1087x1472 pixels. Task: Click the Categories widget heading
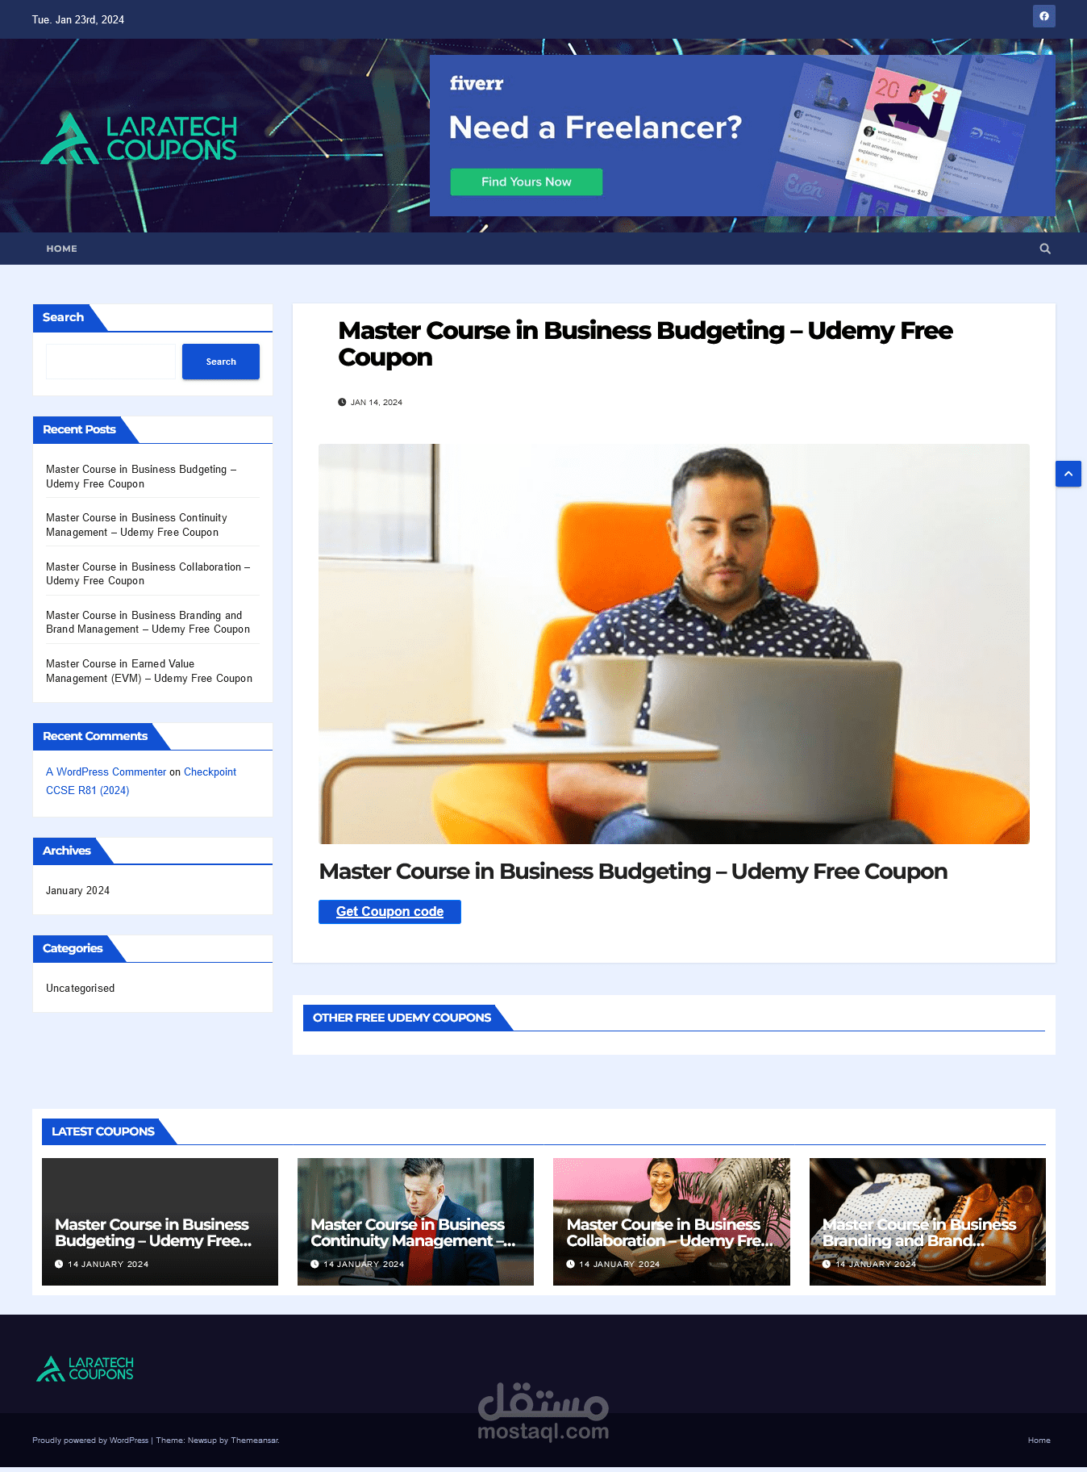point(73,948)
